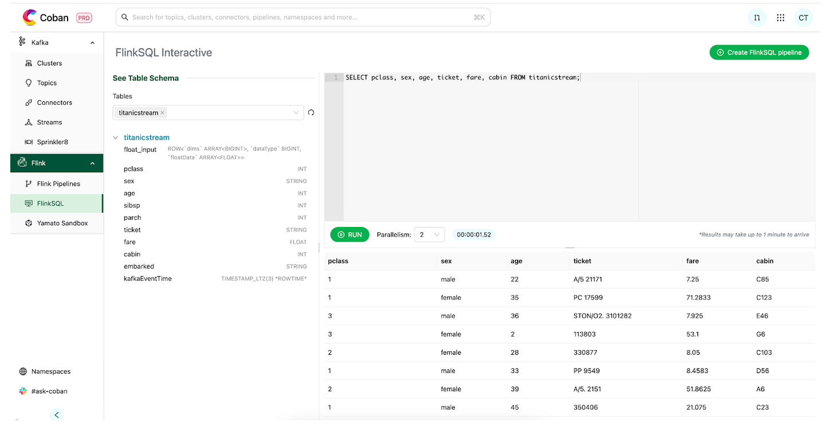The width and height of the screenshot is (834, 427).
Task: Click cabin cell C123
Action: 764,297
